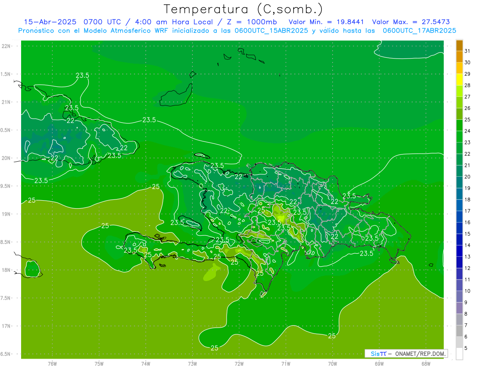Click legend value '10' on color scale
478x369 pixels.
(x=467, y=291)
